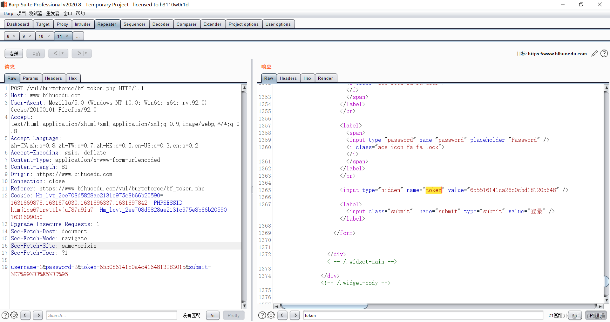Viewport: 610px width, 322px height.
Task: Open the 重发器 menu
Action: click(x=53, y=13)
